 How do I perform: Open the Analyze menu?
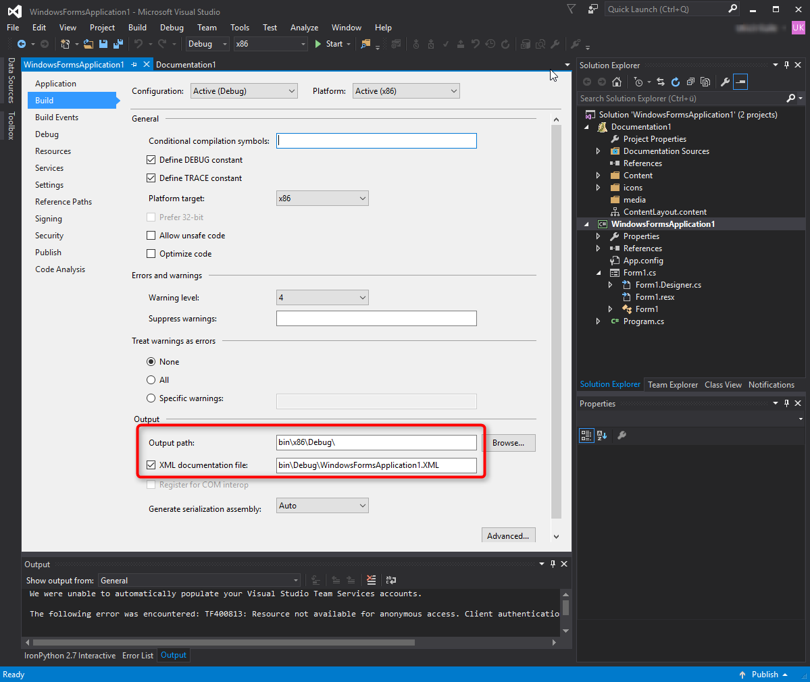[x=304, y=28]
